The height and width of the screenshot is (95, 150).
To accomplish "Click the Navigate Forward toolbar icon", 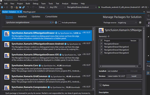I will point(7,7).
